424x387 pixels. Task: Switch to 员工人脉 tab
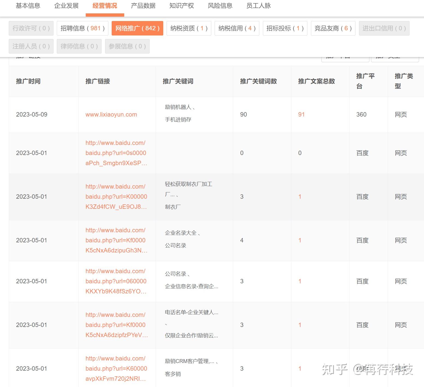pos(259,5)
